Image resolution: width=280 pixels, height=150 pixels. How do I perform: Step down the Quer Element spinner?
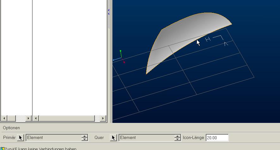[x=178, y=139]
